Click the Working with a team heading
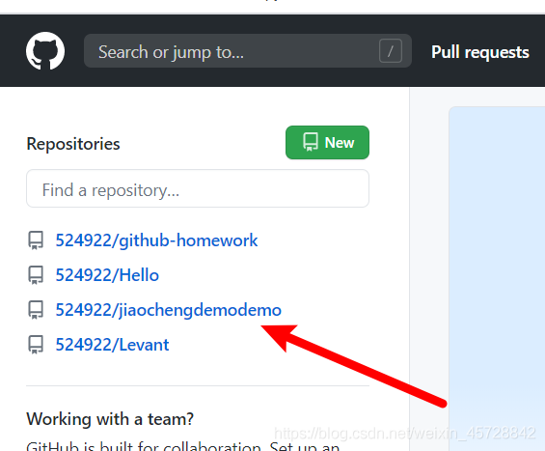 coord(110,418)
